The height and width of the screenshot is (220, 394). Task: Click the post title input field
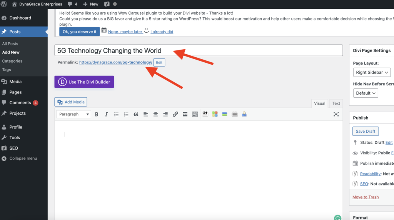coord(198,50)
